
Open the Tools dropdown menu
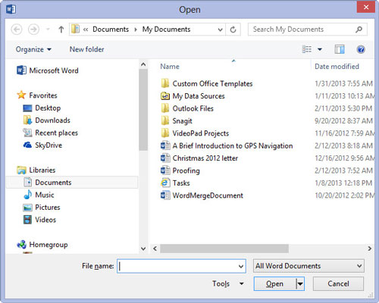227,283
